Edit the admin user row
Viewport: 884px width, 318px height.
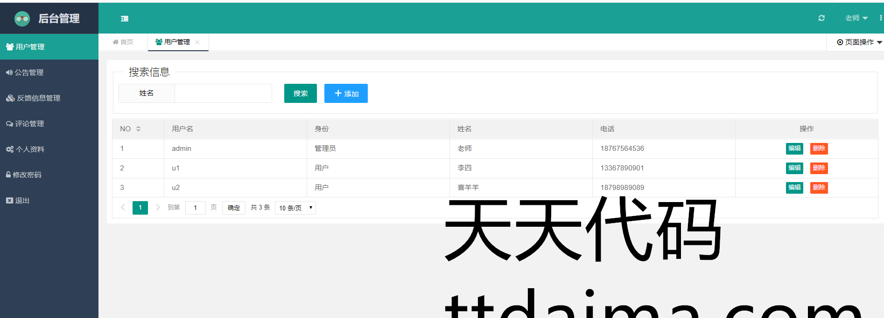(794, 149)
